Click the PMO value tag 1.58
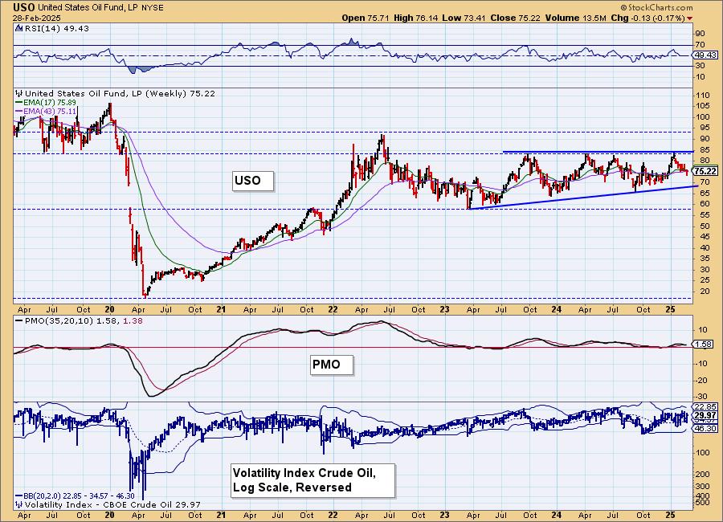This screenshot has width=723, height=522. [704, 344]
